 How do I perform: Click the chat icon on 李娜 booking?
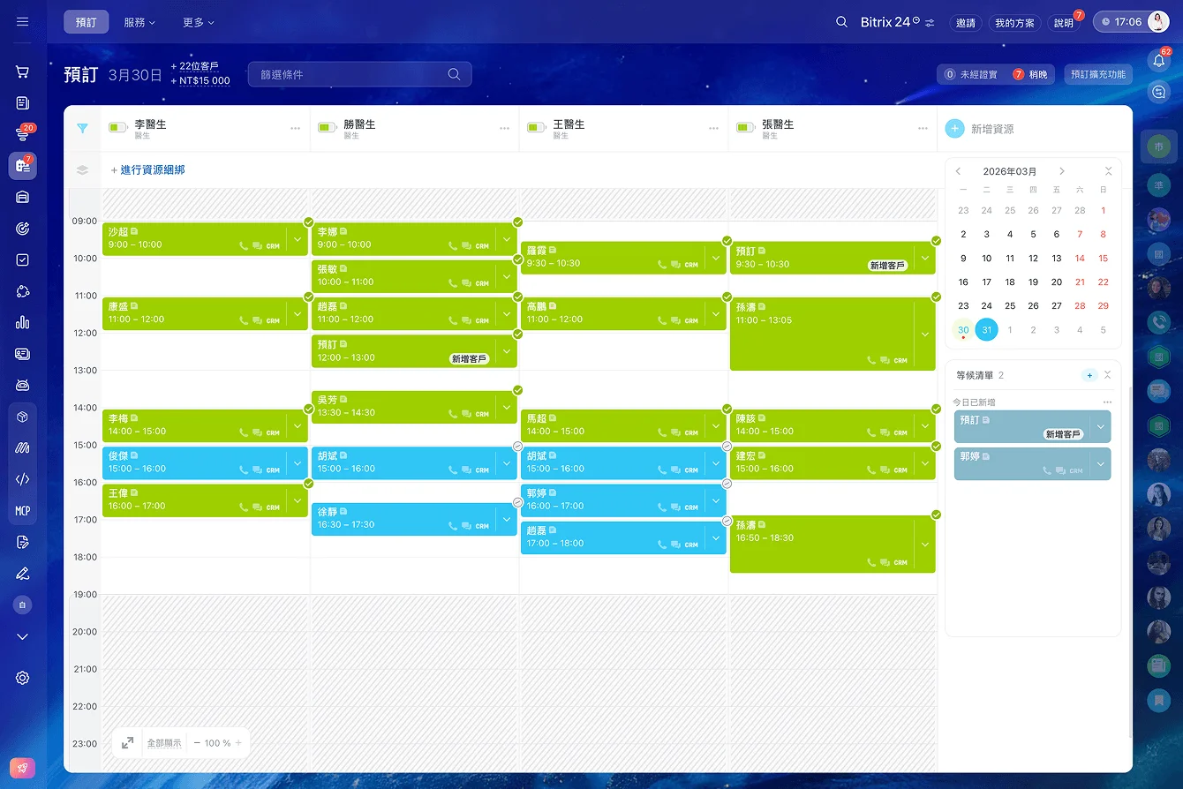(x=466, y=246)
